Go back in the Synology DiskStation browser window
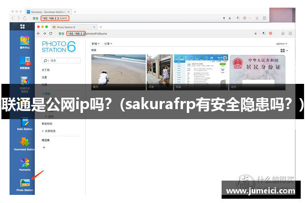 (x=13, y=18)
